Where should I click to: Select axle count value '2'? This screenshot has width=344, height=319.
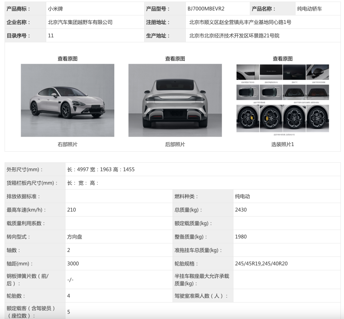point(69,250)
